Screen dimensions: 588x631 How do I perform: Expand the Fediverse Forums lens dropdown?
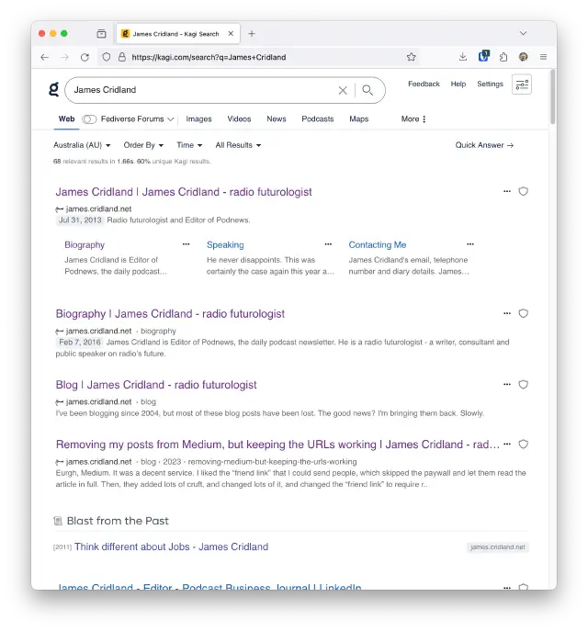171,119
